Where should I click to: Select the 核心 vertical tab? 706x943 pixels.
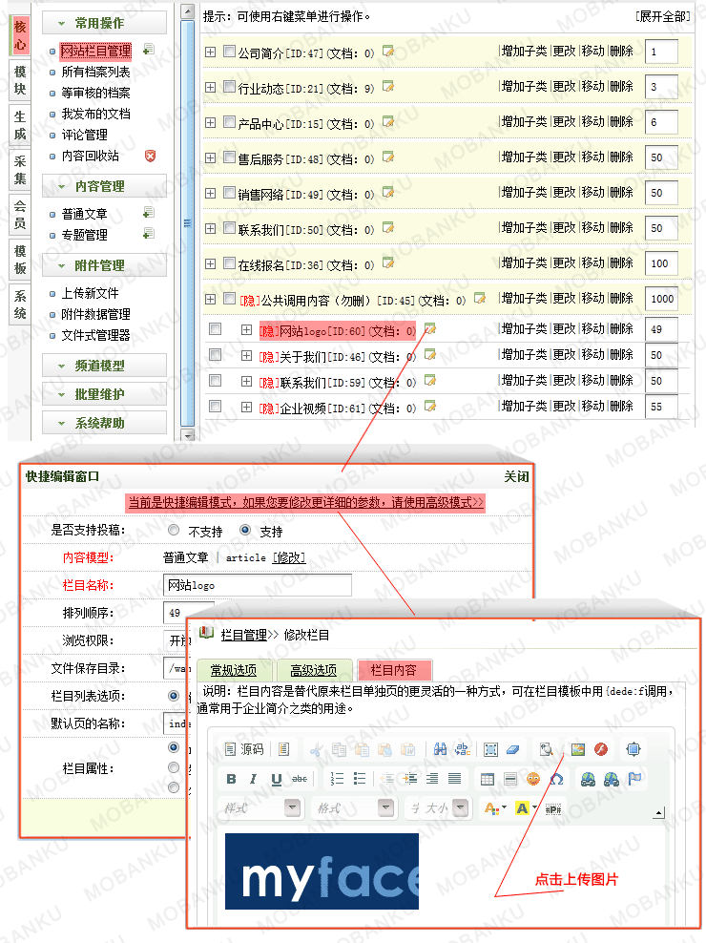pos(20,35)
